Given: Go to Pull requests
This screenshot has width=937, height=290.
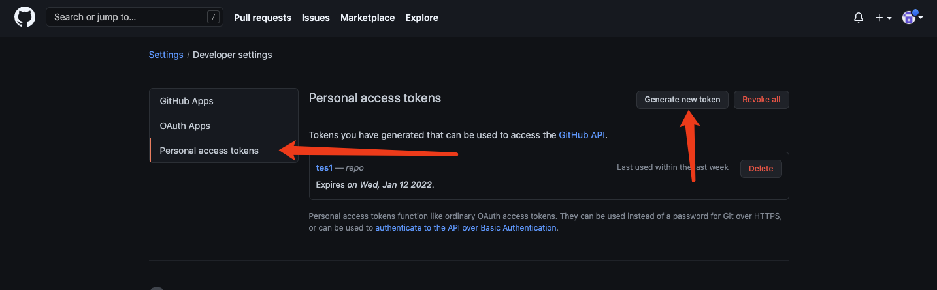Looking at the screenshot, I should (262, 18).
